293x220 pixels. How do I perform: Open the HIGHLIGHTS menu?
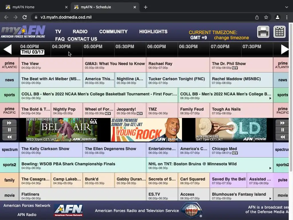[x=153, y=32]
